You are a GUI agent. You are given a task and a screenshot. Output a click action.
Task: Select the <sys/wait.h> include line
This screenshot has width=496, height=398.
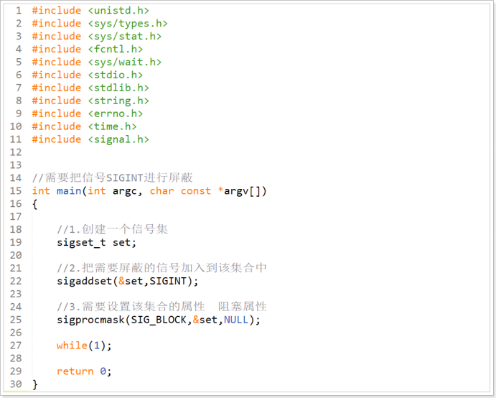[x=96, y=63]
